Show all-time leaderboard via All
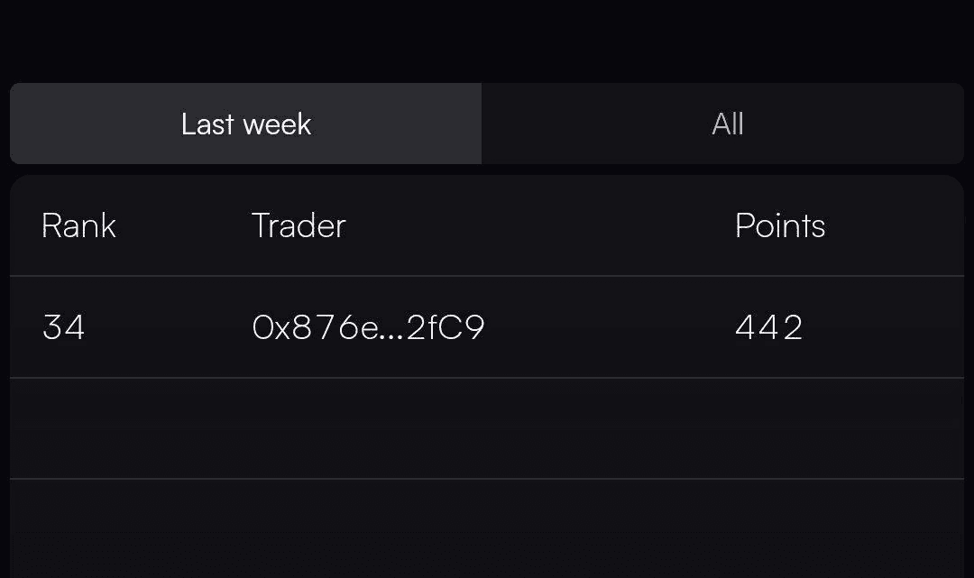This screenshot has width=974, height=578. tap(722, 124)
